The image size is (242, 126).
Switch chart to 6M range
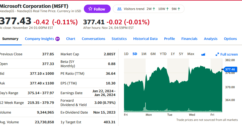click(x=153, y=54)
